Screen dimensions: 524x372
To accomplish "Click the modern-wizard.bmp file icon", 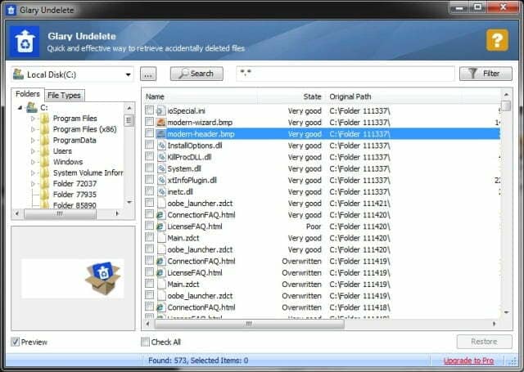I will click(x=161, y=122).
